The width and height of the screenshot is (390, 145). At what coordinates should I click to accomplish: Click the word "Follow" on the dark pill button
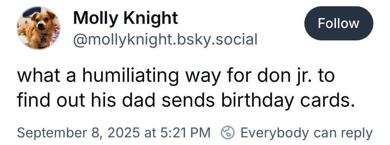point(338,23)
